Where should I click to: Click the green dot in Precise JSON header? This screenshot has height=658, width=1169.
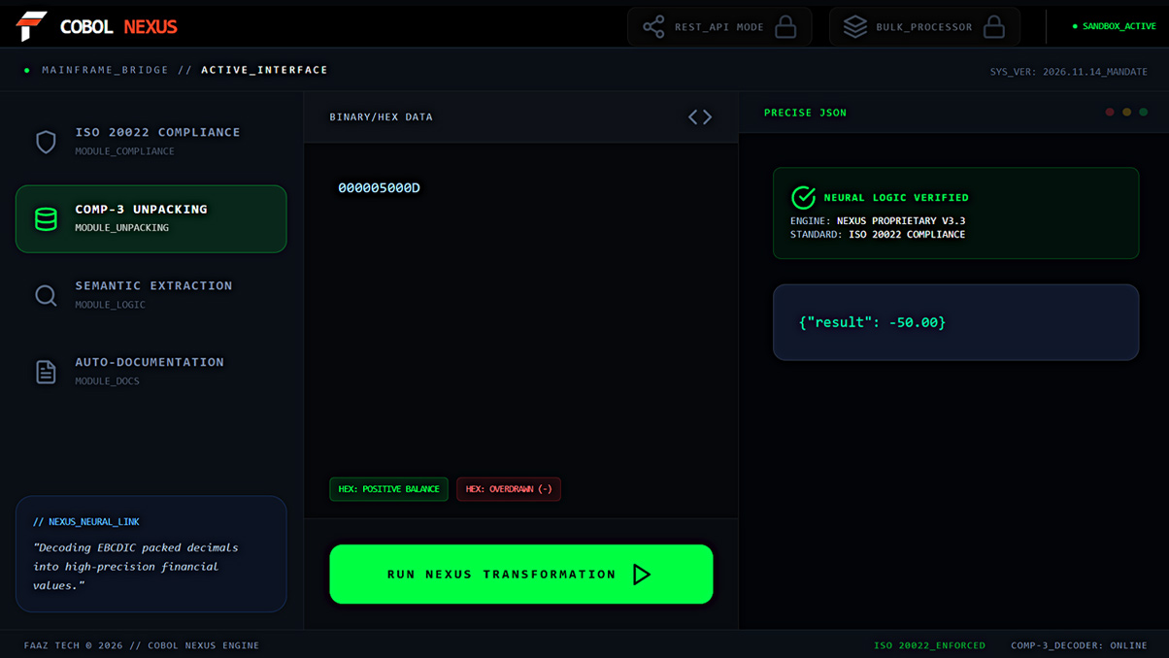coord(1144,113)
